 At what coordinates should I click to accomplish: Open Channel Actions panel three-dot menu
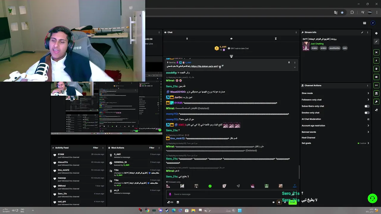[368, 86]
